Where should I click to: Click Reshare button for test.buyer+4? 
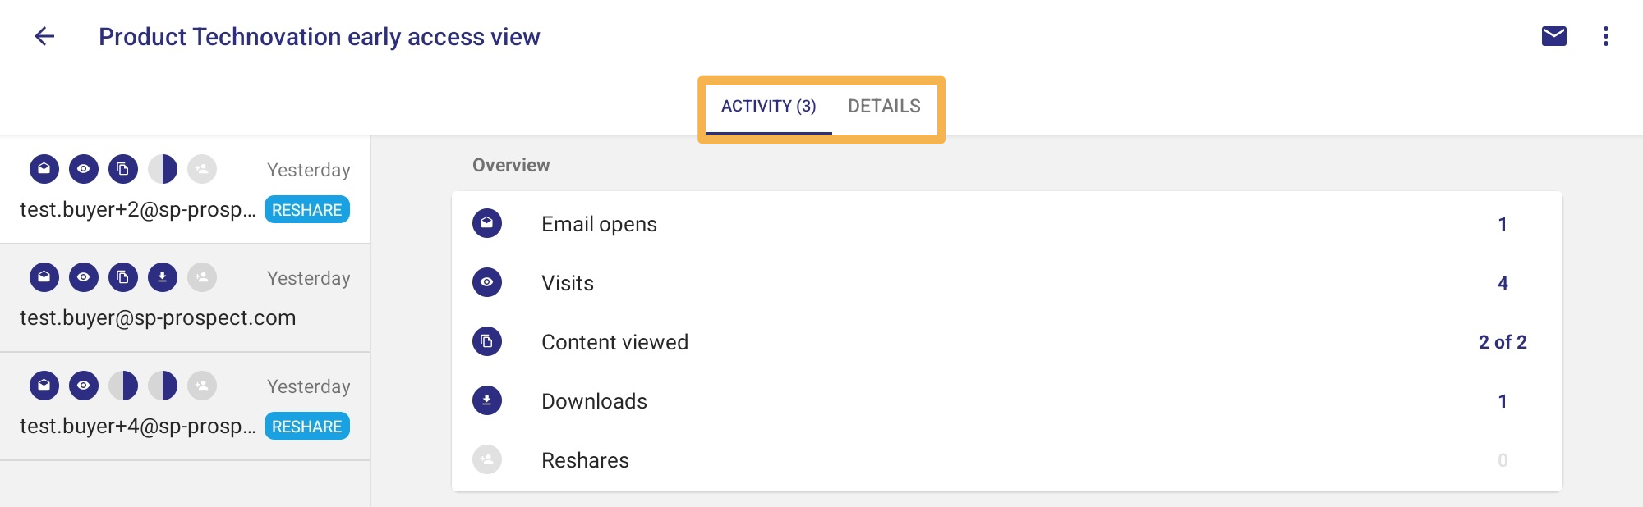[x=307, y=426]
